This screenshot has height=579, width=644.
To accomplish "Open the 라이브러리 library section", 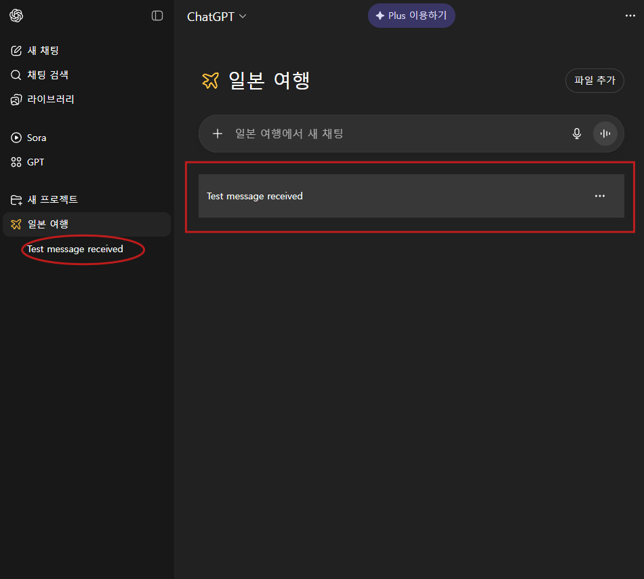I will tap(51, 100).
